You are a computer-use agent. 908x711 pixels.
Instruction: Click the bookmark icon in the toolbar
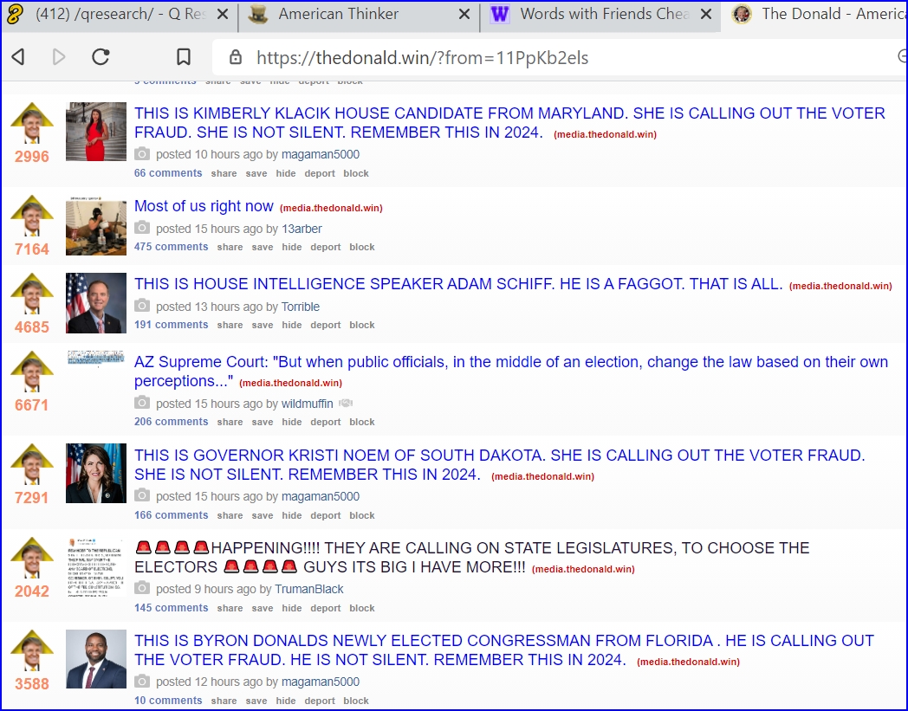pyautogui.click(x=184, y=57)
